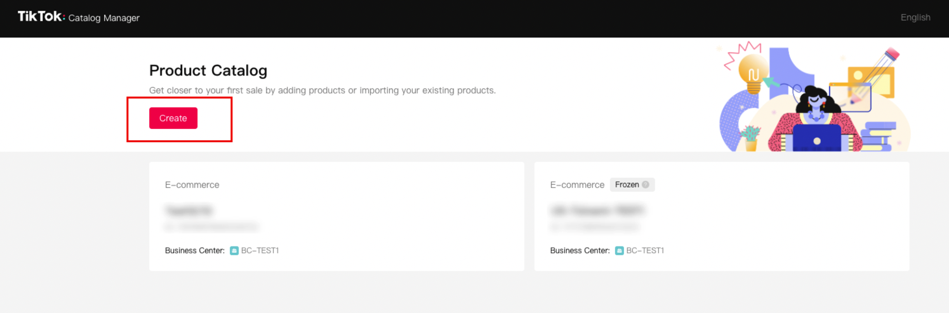The image size is (949, 313).
Task: Open the left catalog's blurred name
Action: pyautogui.click(x=189, y=210)
